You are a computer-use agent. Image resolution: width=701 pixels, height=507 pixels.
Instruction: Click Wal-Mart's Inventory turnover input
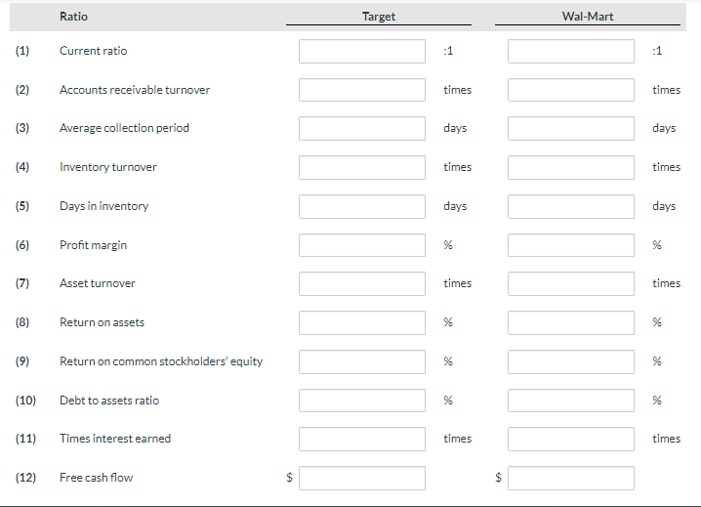pos(571,167)
